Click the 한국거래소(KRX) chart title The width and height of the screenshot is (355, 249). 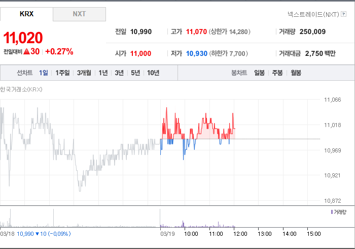point(21,89)
